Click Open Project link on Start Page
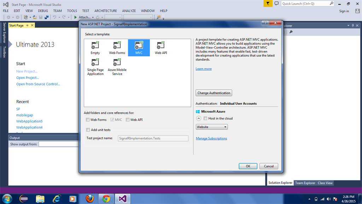Viewport: 362px width, 204px height. click(28, 78)
